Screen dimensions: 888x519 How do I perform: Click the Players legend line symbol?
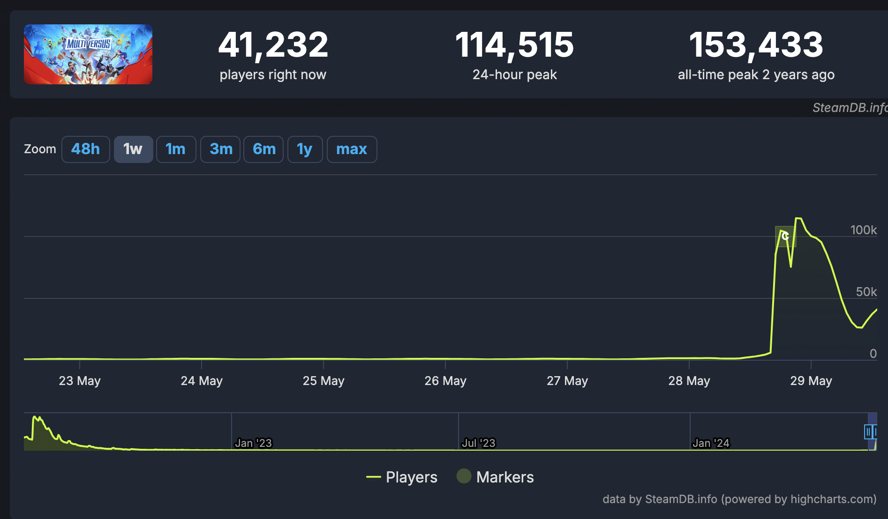[373, 477]
